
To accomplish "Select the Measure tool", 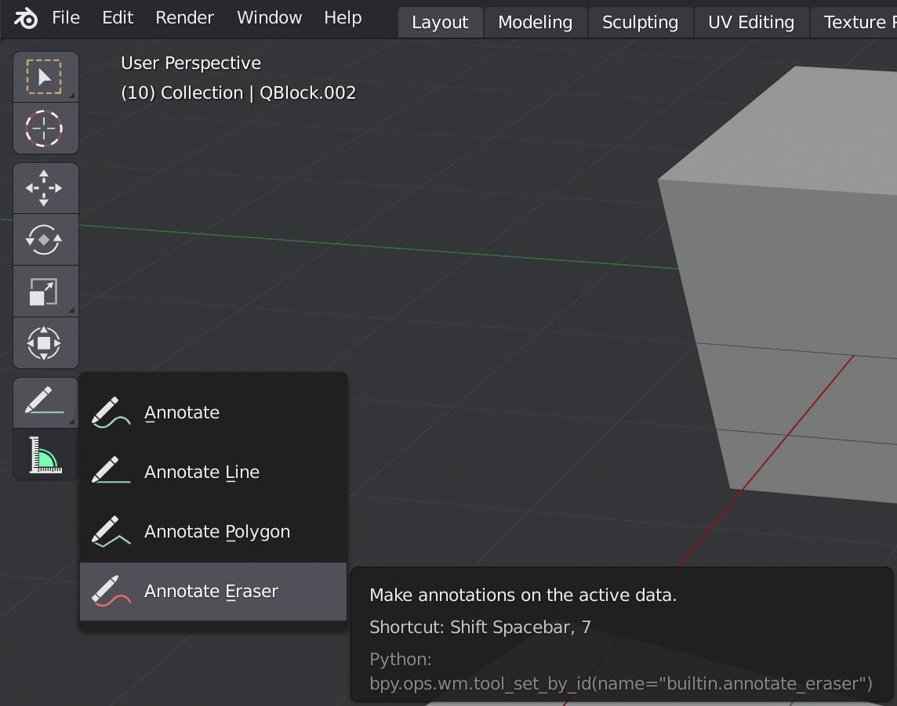I will [45, 454].
